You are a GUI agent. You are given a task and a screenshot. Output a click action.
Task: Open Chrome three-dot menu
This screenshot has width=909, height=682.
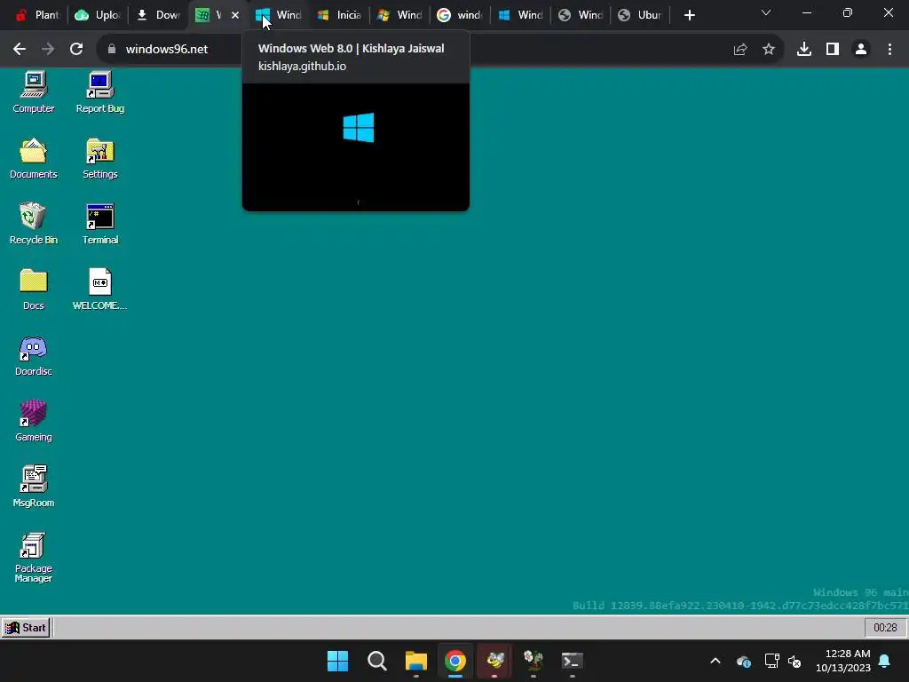coord(889,50)
